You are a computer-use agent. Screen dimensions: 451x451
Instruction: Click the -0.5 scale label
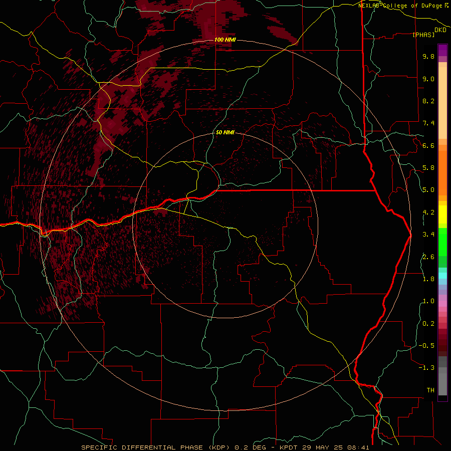pos(426,346)
